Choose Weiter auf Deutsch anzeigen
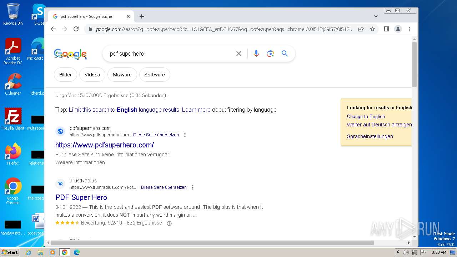Screen dimensions: 457x257 pyautogui.click(x=379, y=125)
